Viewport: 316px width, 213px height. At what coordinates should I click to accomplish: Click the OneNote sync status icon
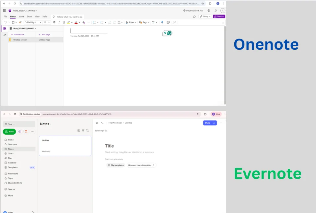(194, 17)
